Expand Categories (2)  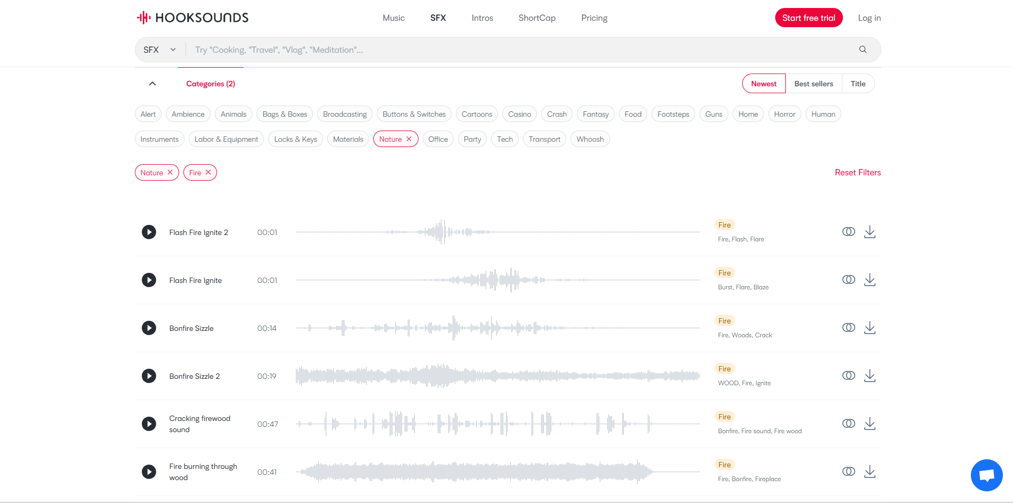click(210, 84)
